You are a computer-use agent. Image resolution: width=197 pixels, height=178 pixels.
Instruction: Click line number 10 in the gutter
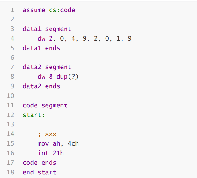[11, 96]
